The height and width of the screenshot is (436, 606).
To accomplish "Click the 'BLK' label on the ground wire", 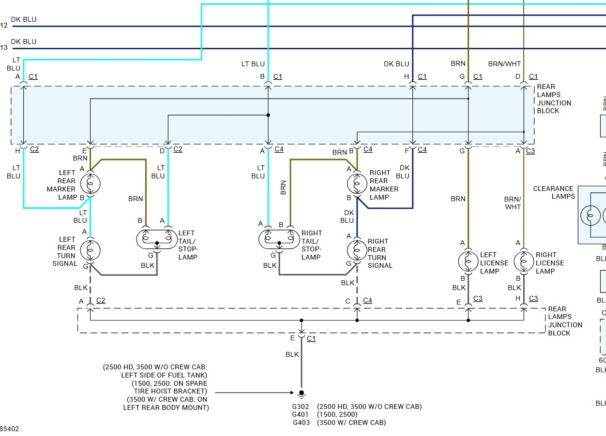I will pos(292,354).
